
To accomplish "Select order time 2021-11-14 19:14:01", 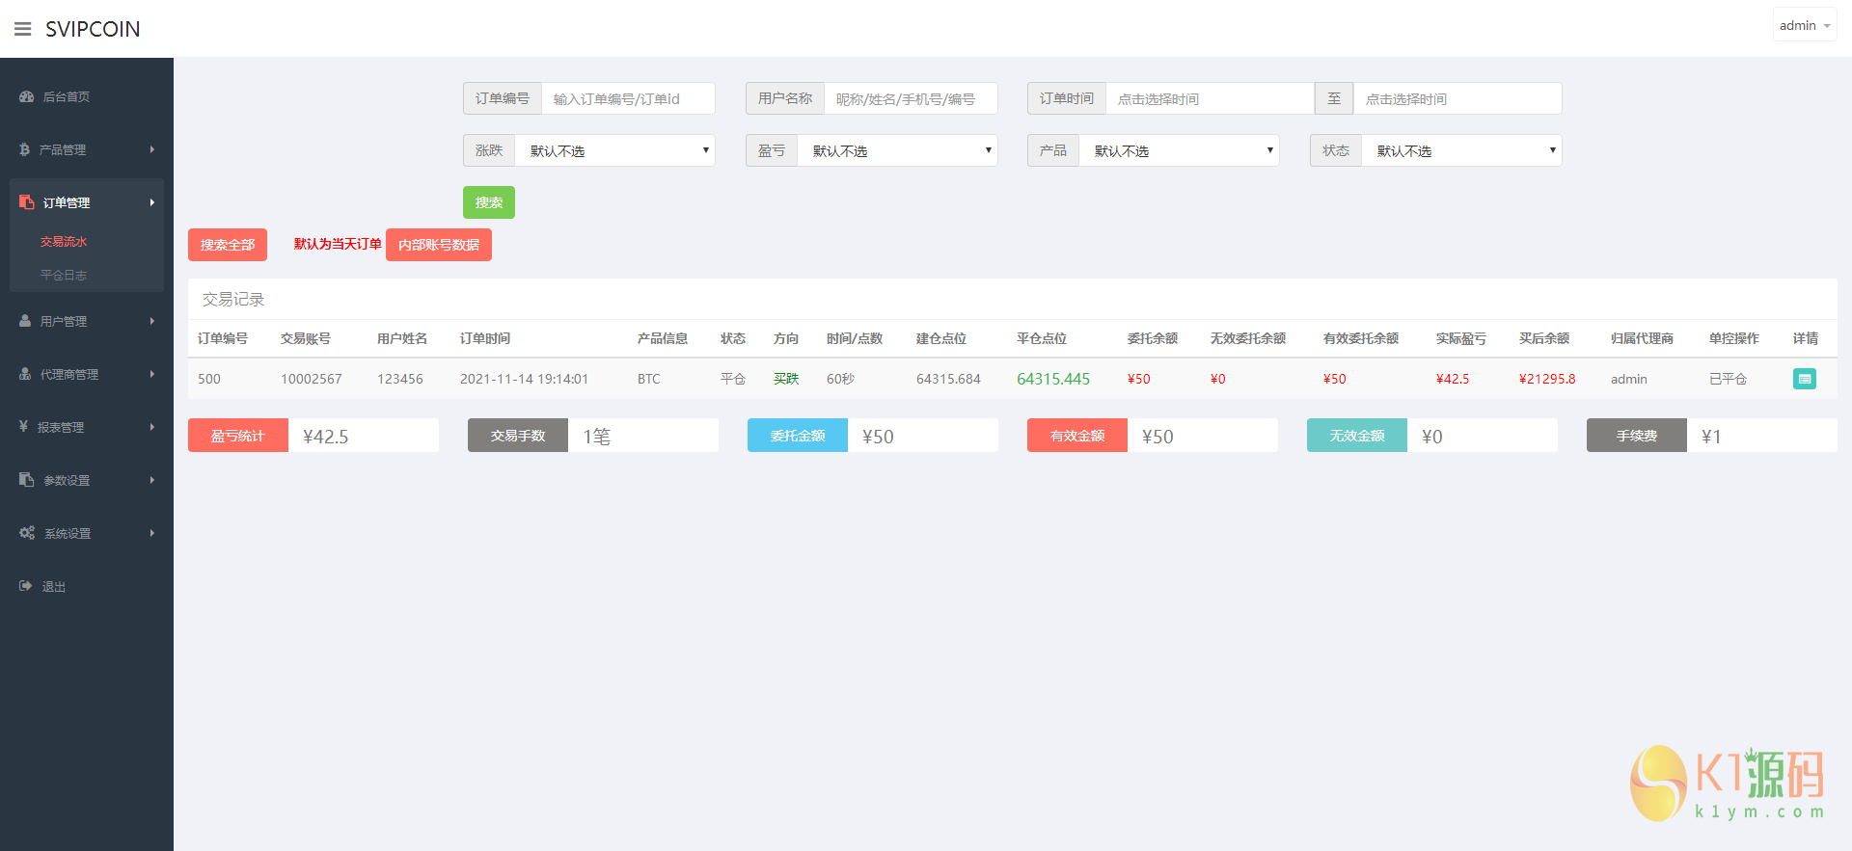I will (x=524, y=379).
